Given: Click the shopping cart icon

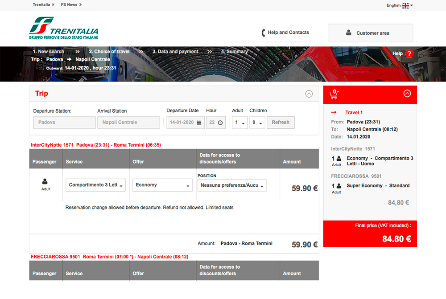Looking at the screenshot, I should click(334, 94).
